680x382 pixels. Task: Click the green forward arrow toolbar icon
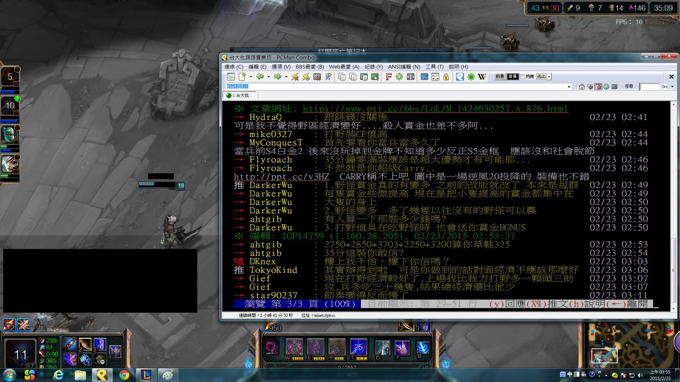coord(278,77)
